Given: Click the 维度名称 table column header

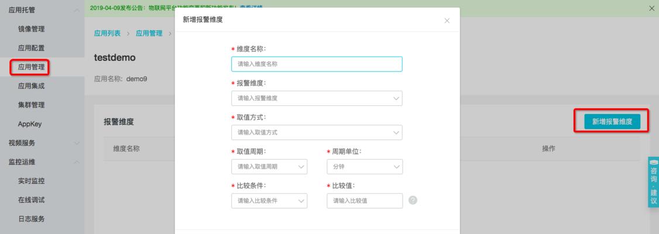Looking at the screenshot, I should click(126, 149).
